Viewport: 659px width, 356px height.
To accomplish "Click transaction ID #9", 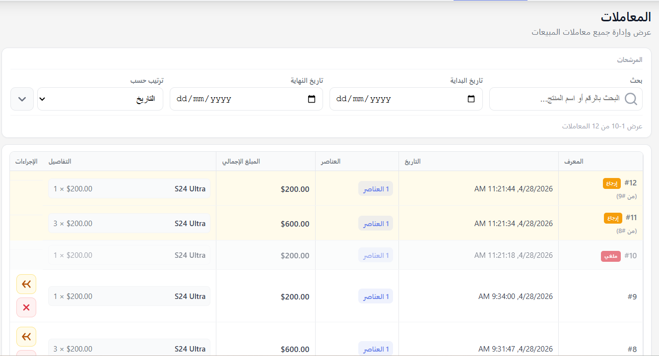I will point(632,297).
